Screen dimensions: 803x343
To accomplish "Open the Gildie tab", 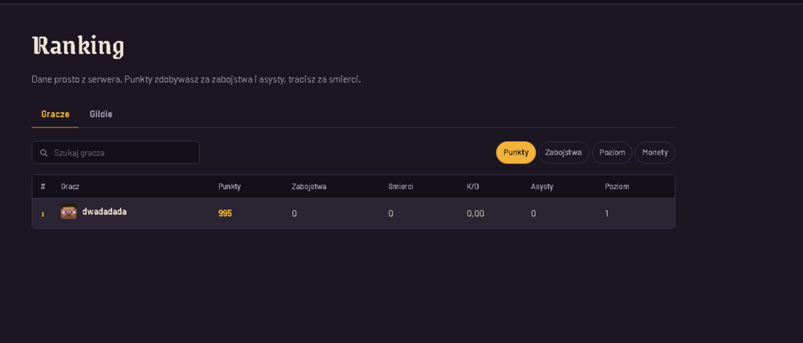I will pyautogui.click(x=101, y=114).
